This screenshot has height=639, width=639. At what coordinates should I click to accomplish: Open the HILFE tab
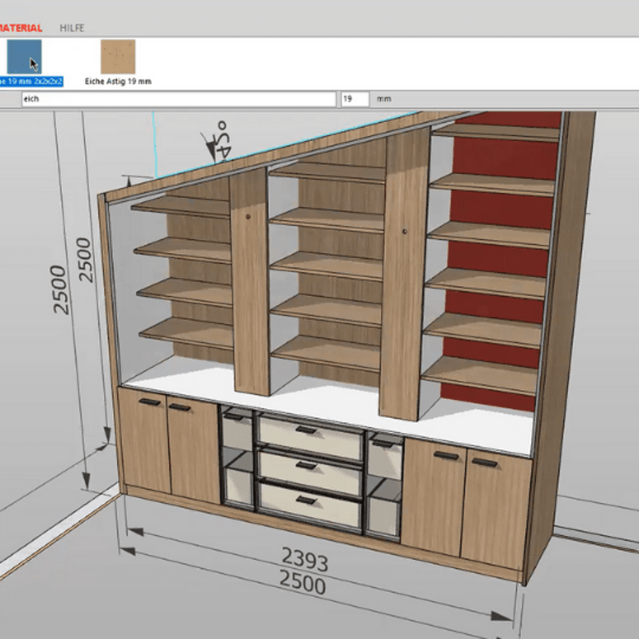coord(72,27)
